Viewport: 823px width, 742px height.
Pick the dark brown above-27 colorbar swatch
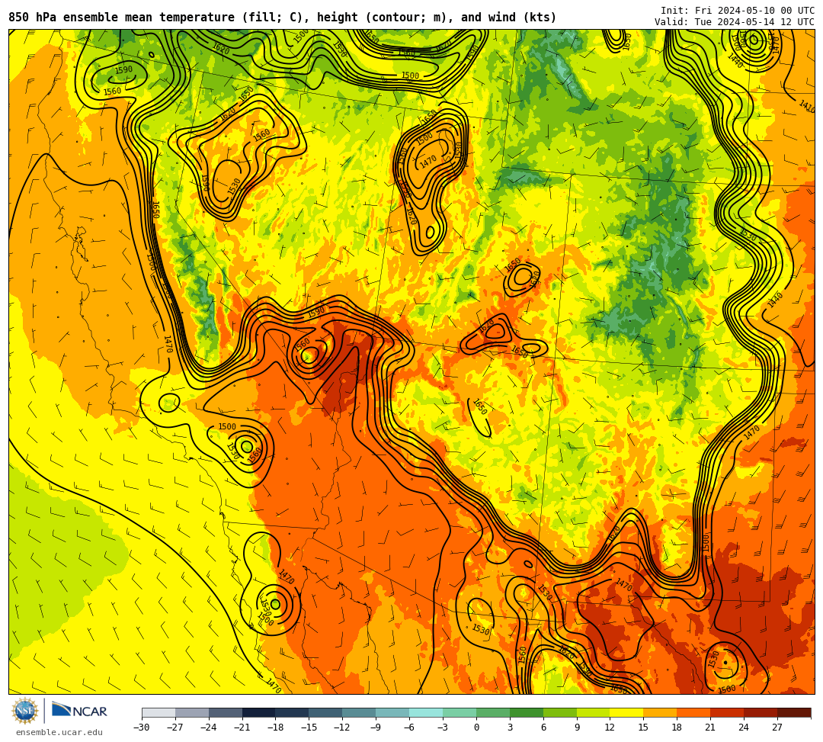tap(794, 712)
